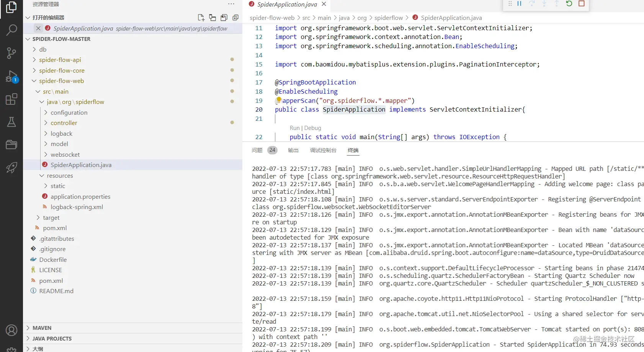Collapse the spider-flow-web folder

(34, 81)
